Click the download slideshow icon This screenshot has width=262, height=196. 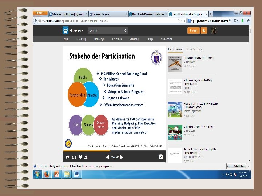point(86,157)
